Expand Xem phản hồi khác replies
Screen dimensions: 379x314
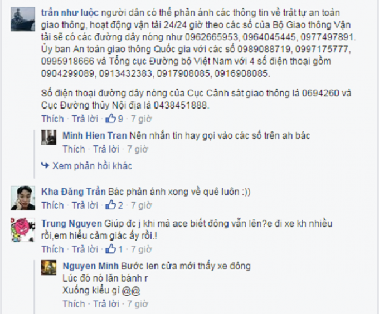point(92,166)
